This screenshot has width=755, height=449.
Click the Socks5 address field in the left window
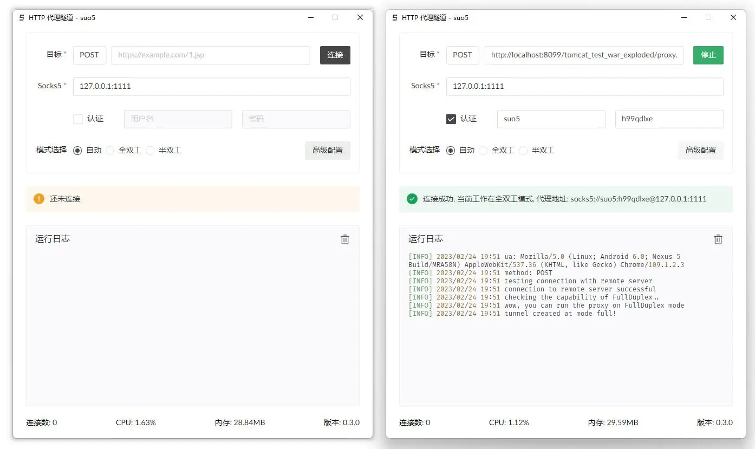pyautogui.click(x=211, y=86)
